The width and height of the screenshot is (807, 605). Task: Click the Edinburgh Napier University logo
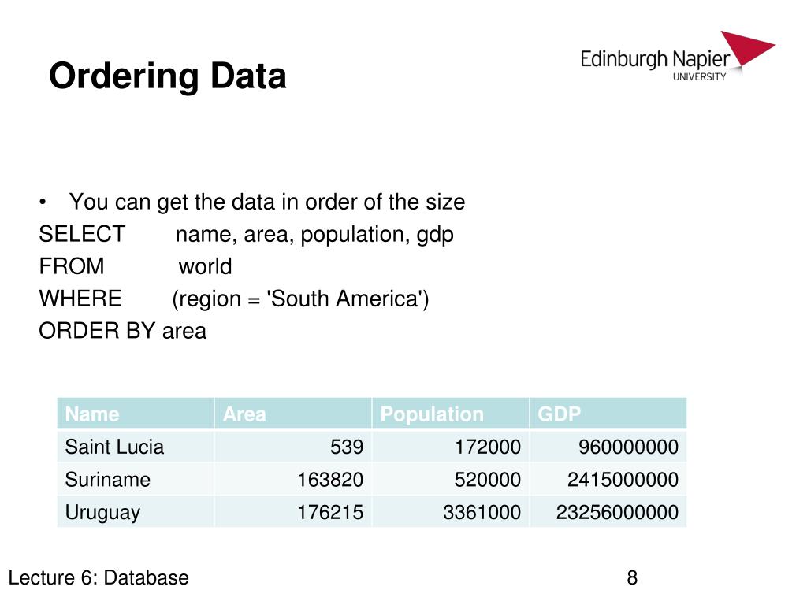pyautogui.click(x=677, y=56)
